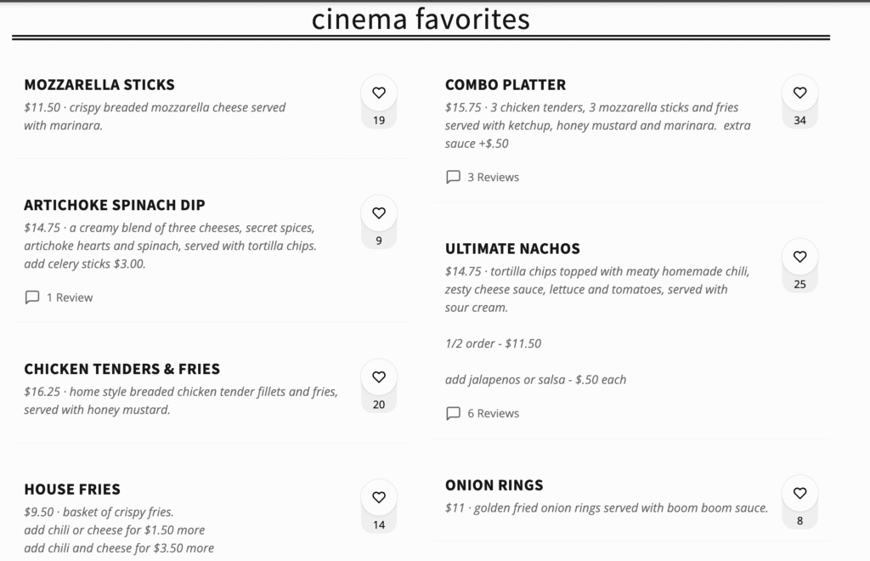The height and width of the screenshot is (561, 870).
Task: Heart the House Fries menu item
Action: (379, 498)
